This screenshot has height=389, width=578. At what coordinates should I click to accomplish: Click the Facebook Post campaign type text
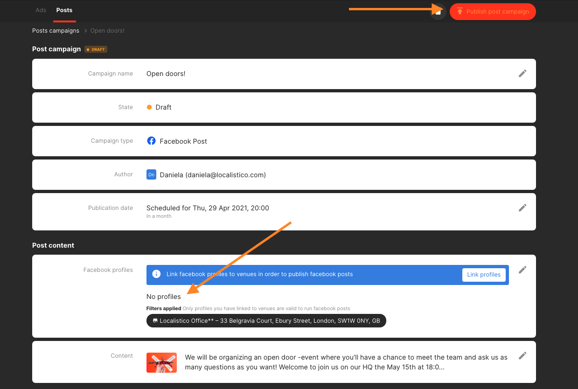point(183,141)
